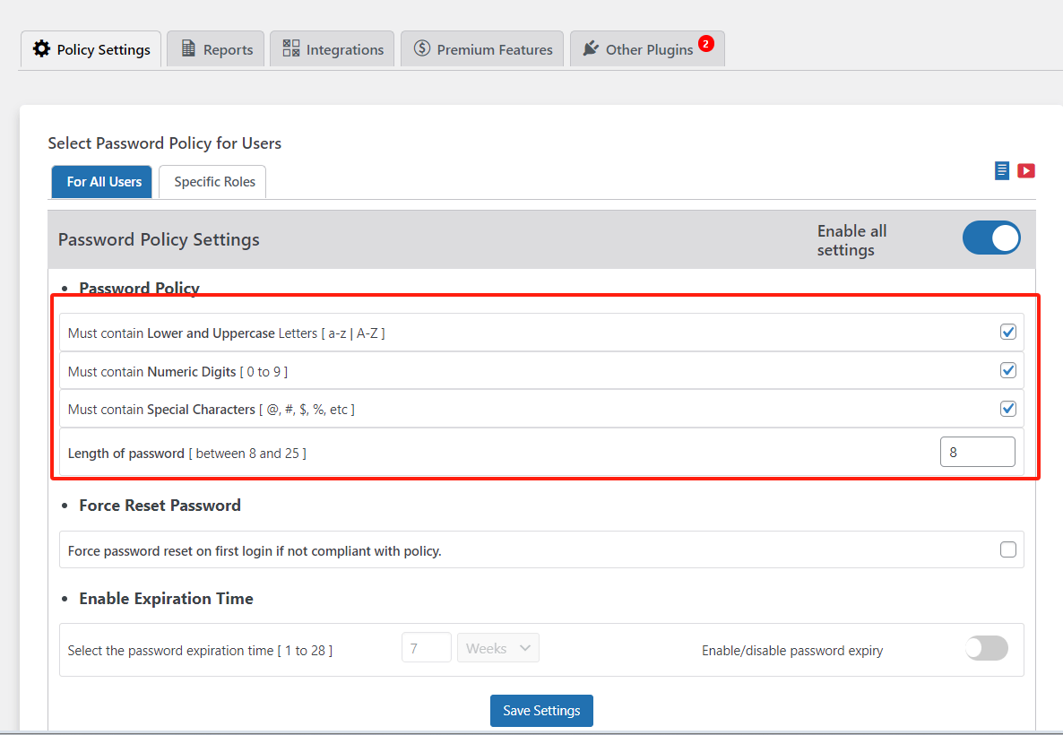Uncheck the Numeric Digits requirement
This screenshot has height=735, width=1063.
pyautogui.click(x=1008, y=370)
